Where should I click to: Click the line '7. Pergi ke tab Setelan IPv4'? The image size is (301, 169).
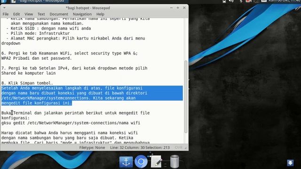[74, 68]
